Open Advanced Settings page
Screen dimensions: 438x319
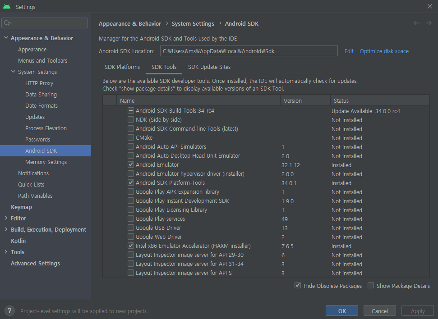pos(35,263)
